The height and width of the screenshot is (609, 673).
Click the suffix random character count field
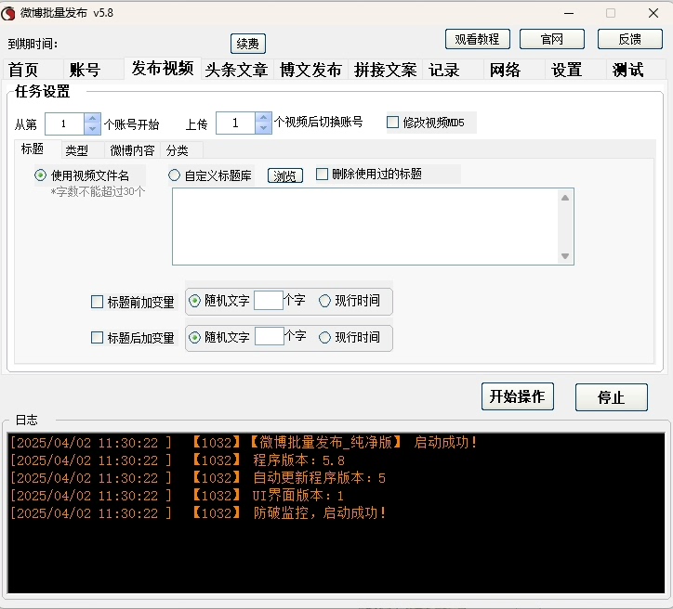coord(270,336)
